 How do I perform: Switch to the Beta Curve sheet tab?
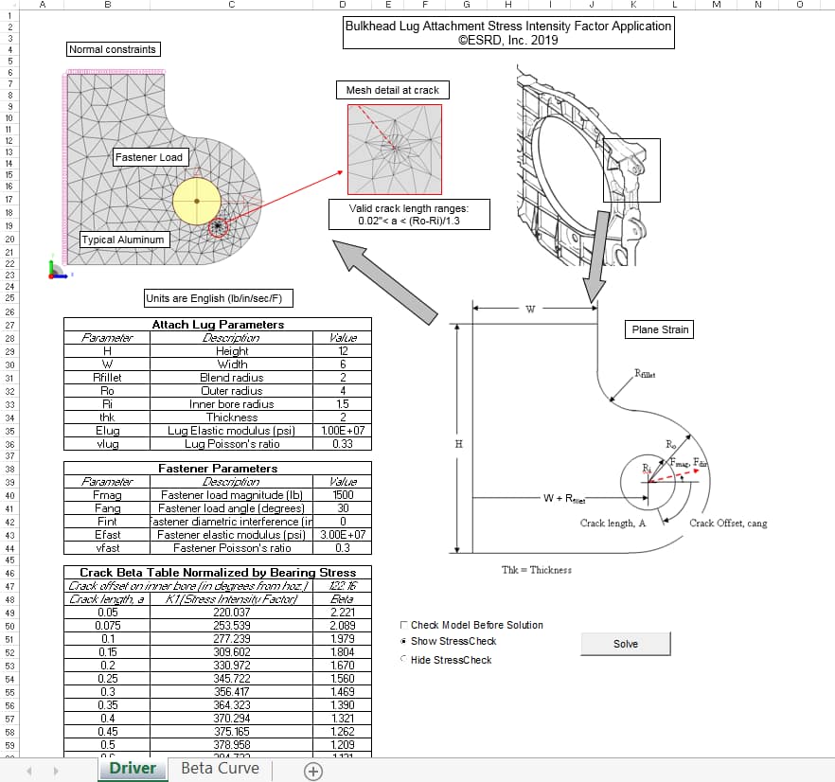[x=220, y=768]
